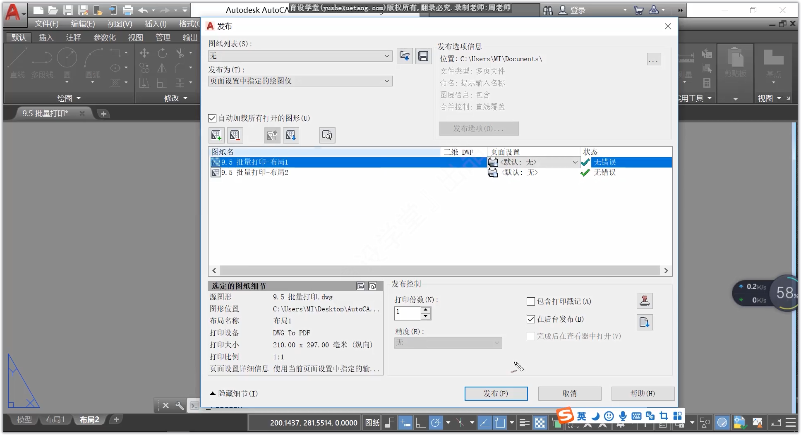801x435 pixels.
Task: Switch to the Layout1 tab at bottom
Action: [x=55, y=419]
